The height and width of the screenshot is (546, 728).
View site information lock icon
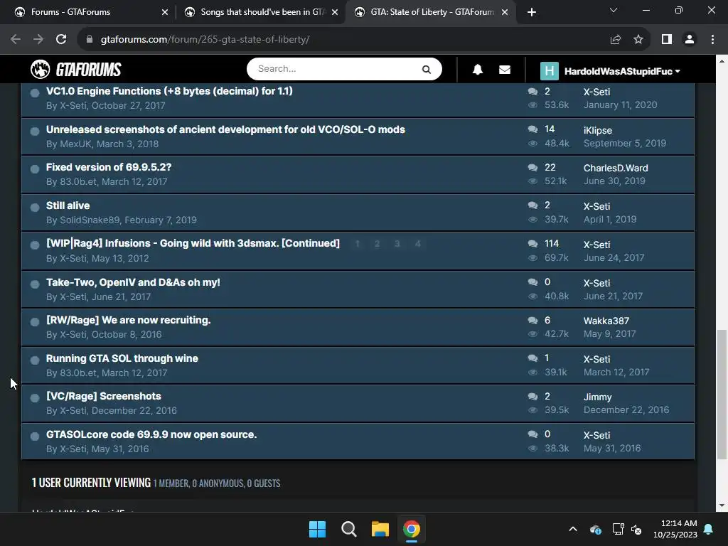click(90, 40)
